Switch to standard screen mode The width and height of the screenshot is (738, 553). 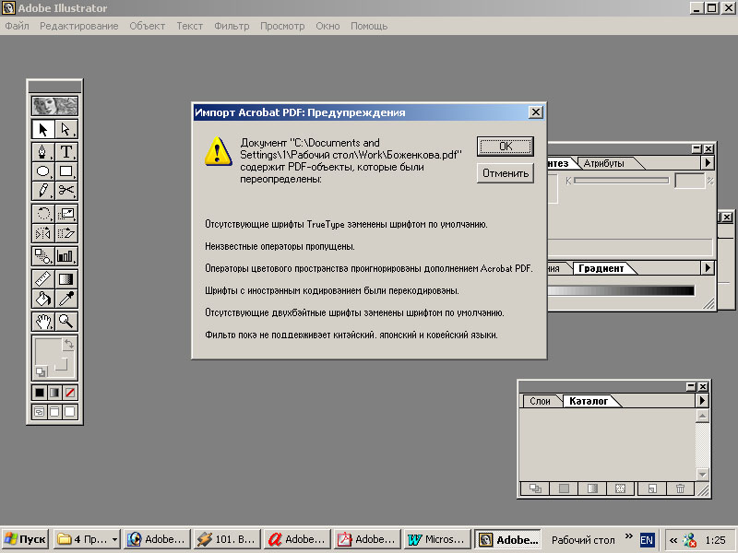(x=40, y=412)
